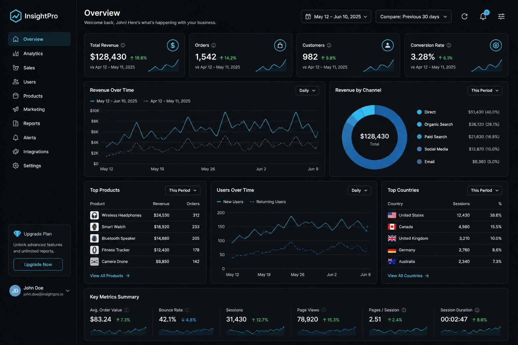Toggle the Direct channel legend swatch
Viewport: 518px width, 345px height.
pyautogui.click(x=419, y=112)
